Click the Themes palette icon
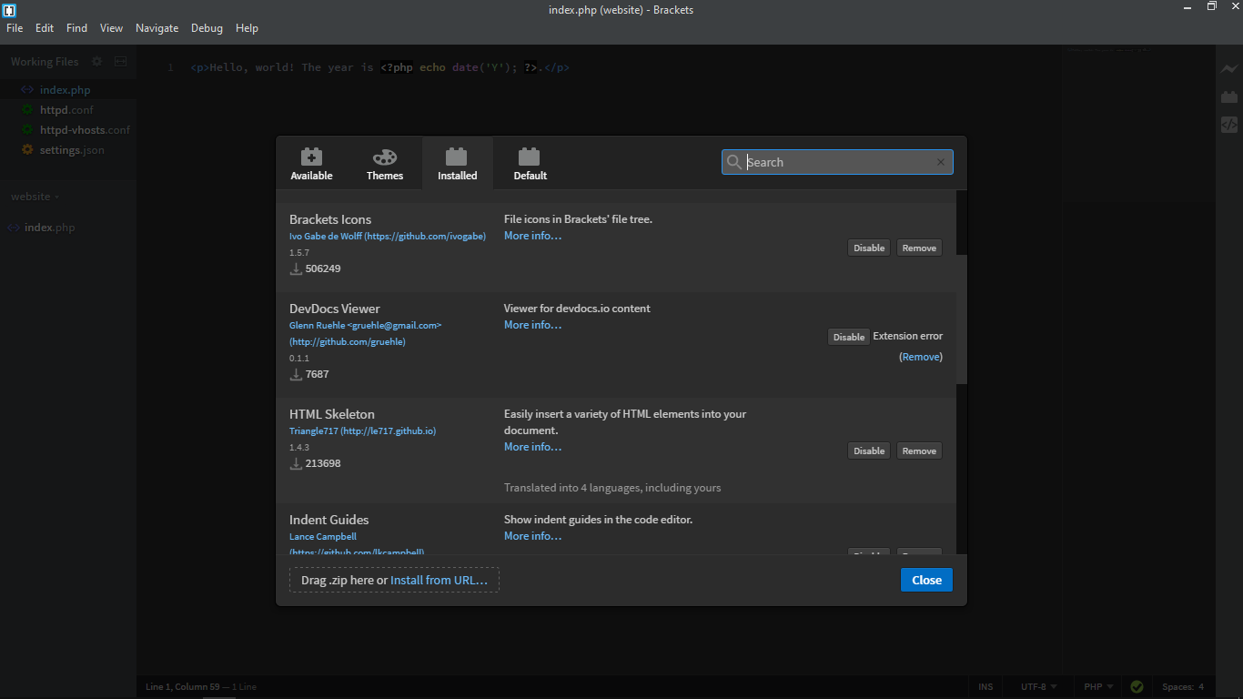This screenshot has height=699, width=1243. [x=385, y=157]
